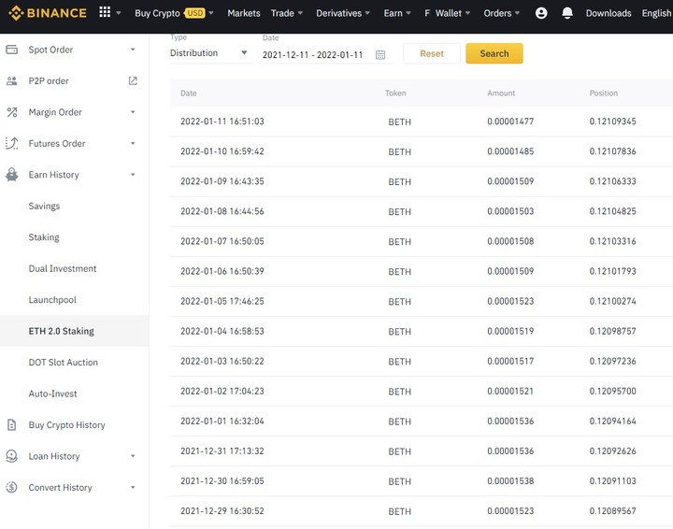Select the 2021-12-29 16:30:52 row date

coord(222,511)
